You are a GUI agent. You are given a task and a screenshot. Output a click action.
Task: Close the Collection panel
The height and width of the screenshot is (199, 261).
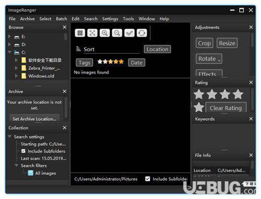click(64, 128)
